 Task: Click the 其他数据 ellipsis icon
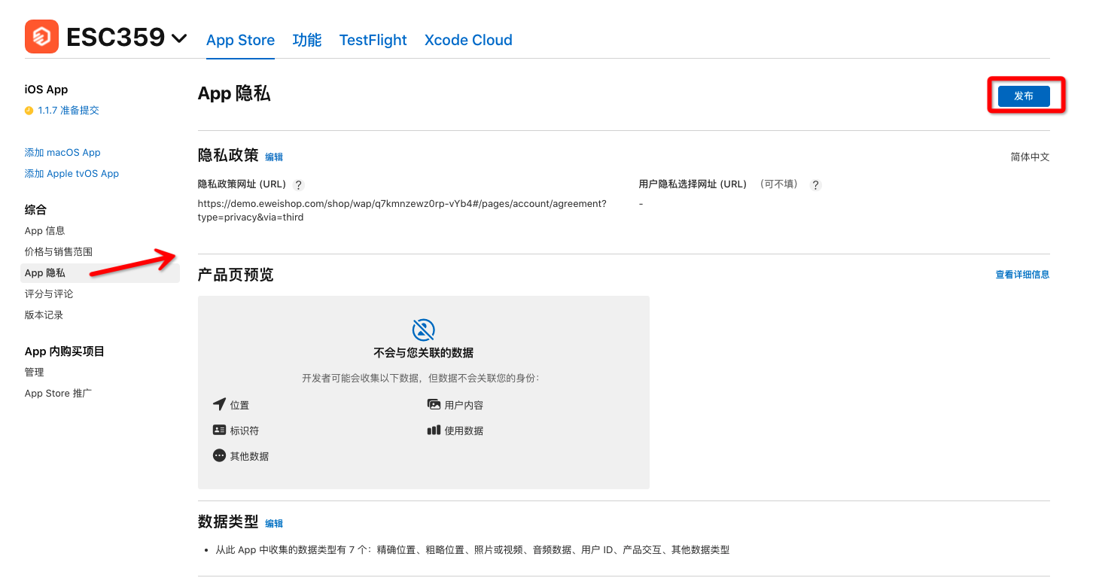(x=219, y=455)
